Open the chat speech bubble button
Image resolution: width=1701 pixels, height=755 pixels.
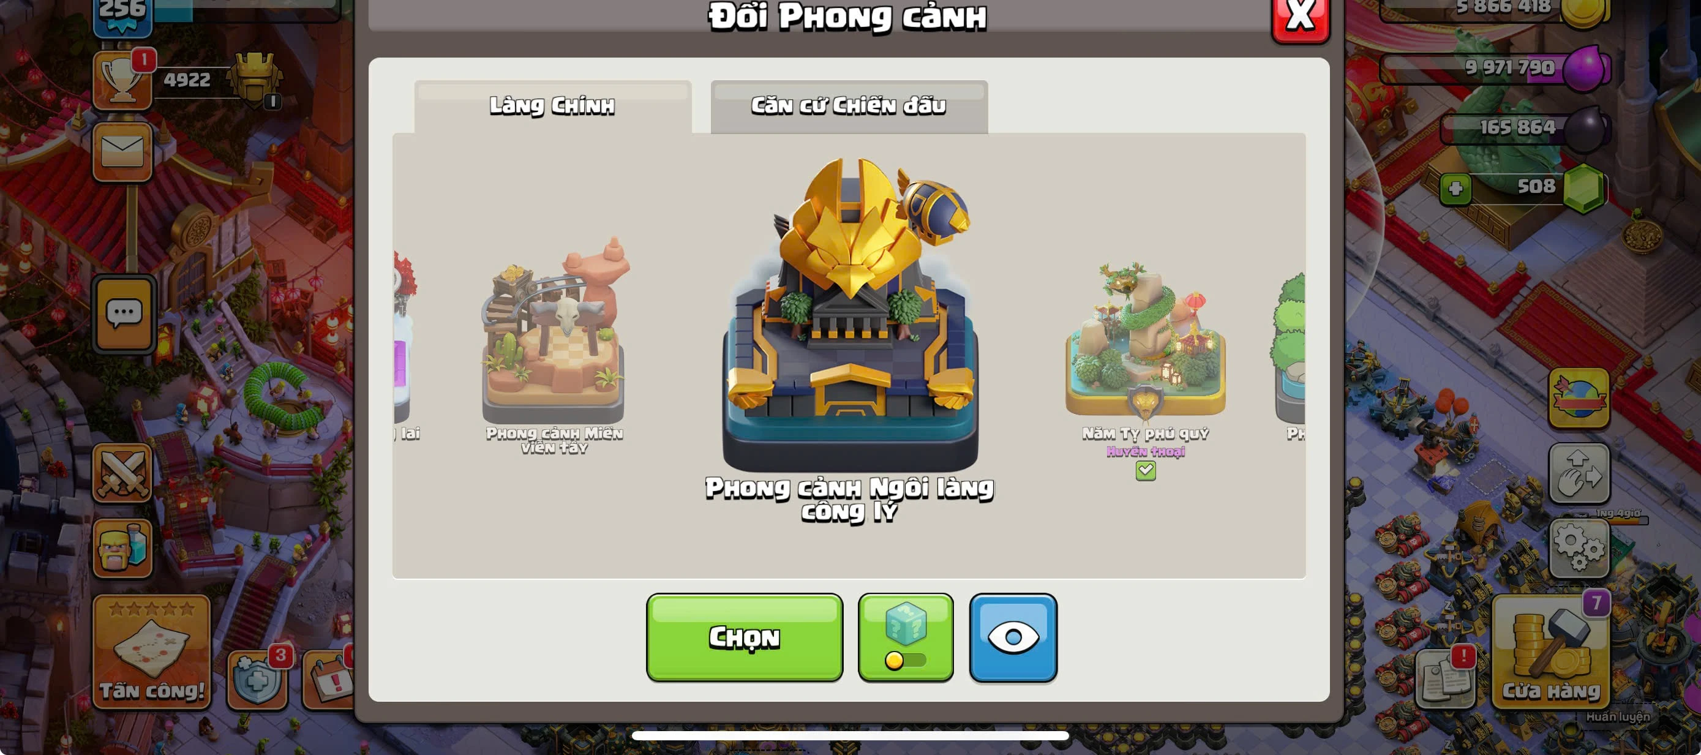pyautogui.click(x=124, y=314)
